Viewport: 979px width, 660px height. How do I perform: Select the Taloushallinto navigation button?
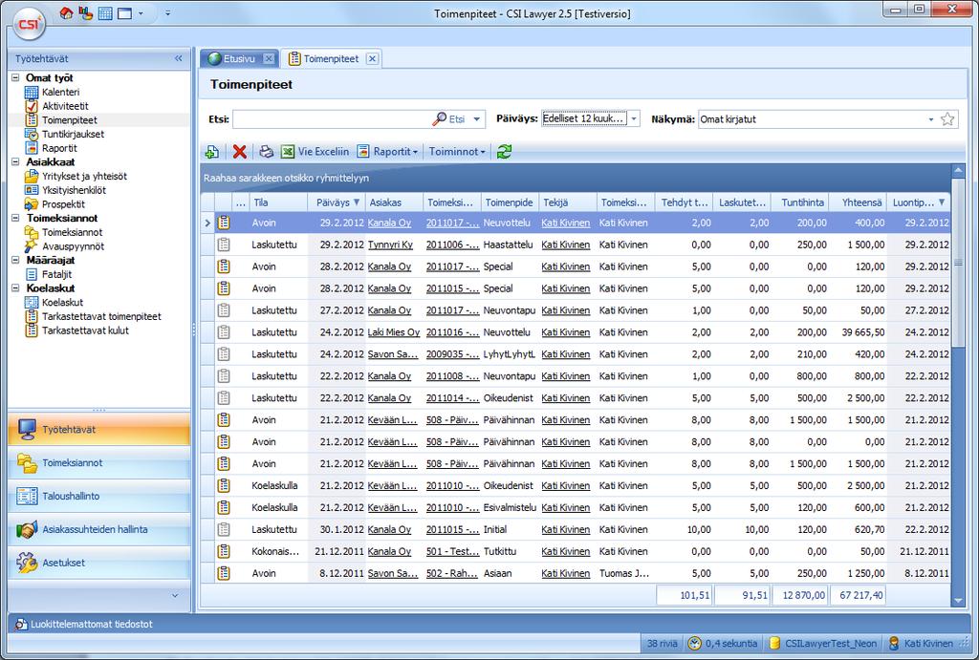pyautogui.click(x=98, y=496)
